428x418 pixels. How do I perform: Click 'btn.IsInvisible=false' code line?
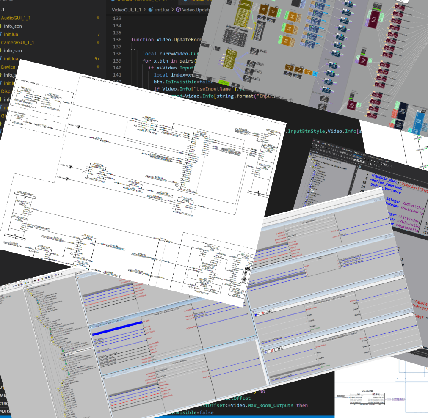183,82
